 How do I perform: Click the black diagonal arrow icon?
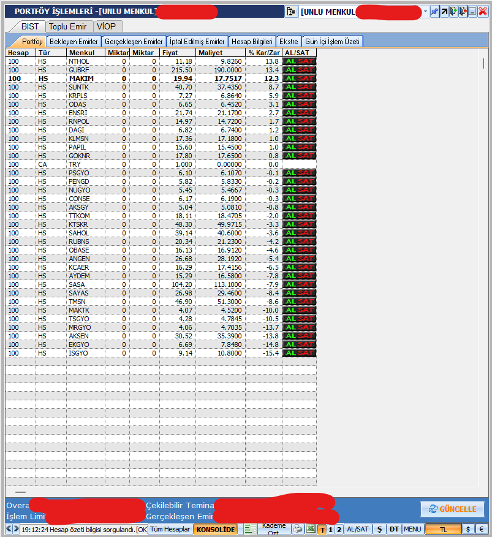click(444, 12)
